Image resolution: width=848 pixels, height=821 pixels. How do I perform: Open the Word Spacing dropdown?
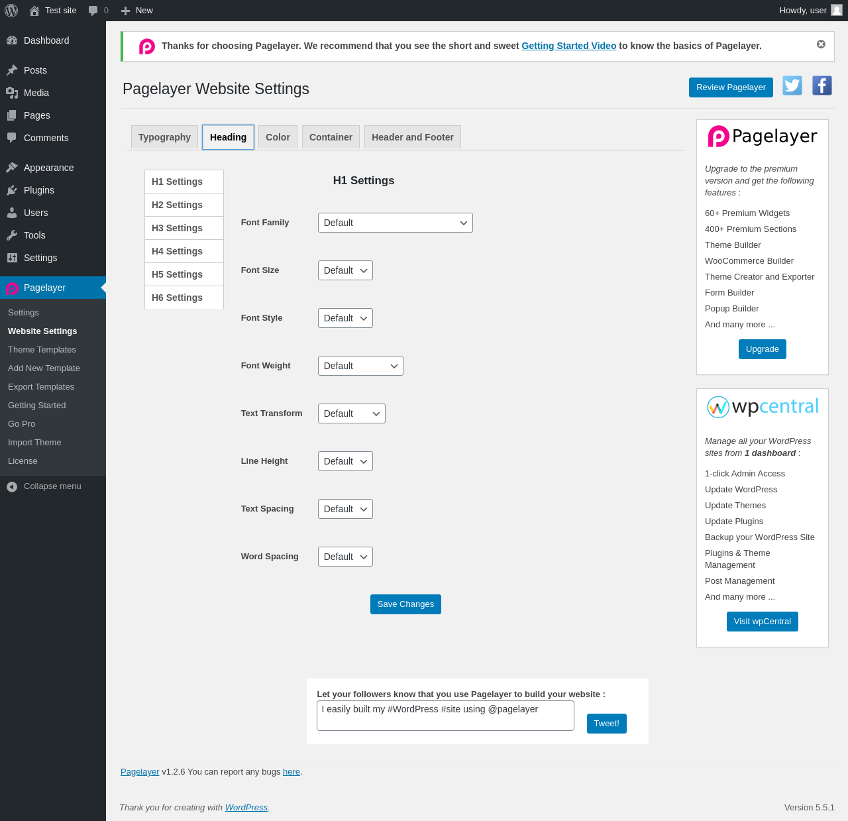click(x=345, y=557)
